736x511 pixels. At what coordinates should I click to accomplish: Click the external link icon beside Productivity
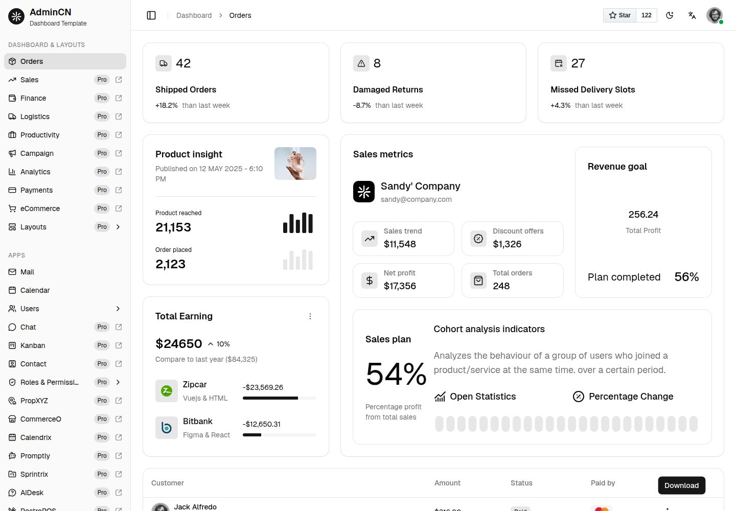(119, 135)
